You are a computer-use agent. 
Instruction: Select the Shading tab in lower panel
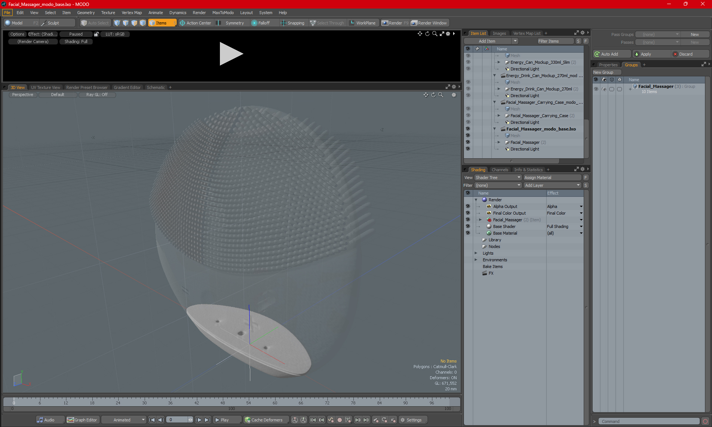tap(477, 169)
